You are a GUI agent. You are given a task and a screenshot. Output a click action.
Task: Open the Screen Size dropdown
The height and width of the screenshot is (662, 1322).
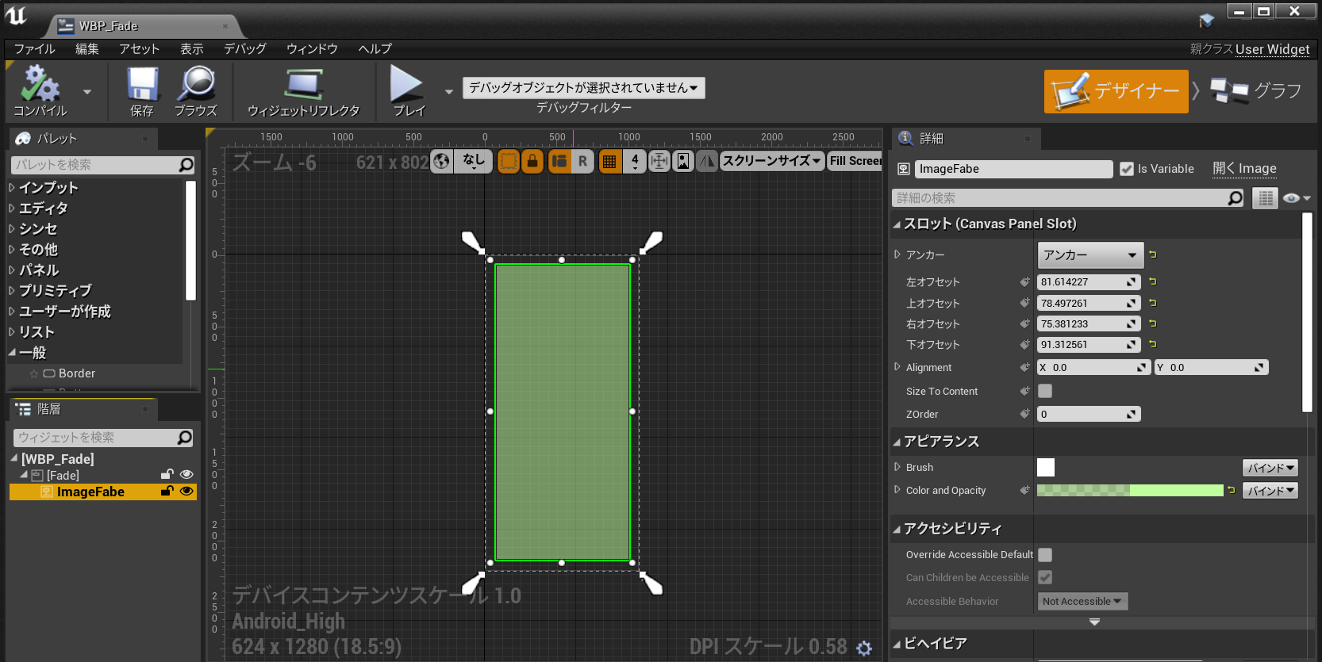tap(771, 161)
